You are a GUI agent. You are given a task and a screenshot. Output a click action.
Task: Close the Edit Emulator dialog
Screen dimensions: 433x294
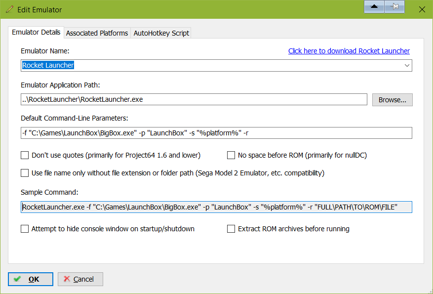coord(422,9)
